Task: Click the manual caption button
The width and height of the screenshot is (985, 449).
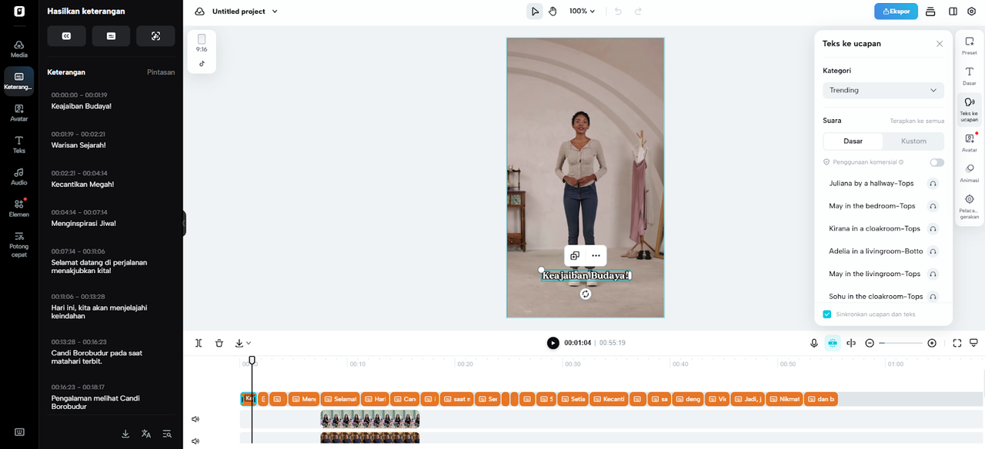Action: 111,36
